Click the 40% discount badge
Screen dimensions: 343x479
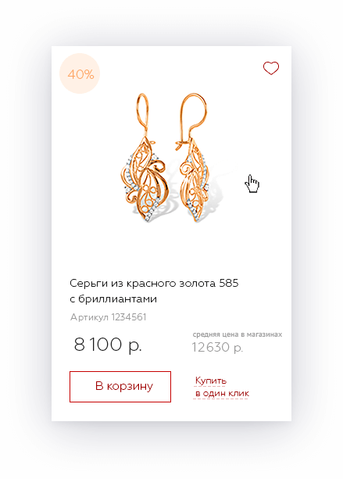pos(80,73)
